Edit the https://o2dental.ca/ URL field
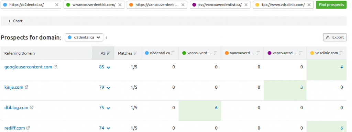The width and height of the screenshot is (352, 132). (31, 5)
